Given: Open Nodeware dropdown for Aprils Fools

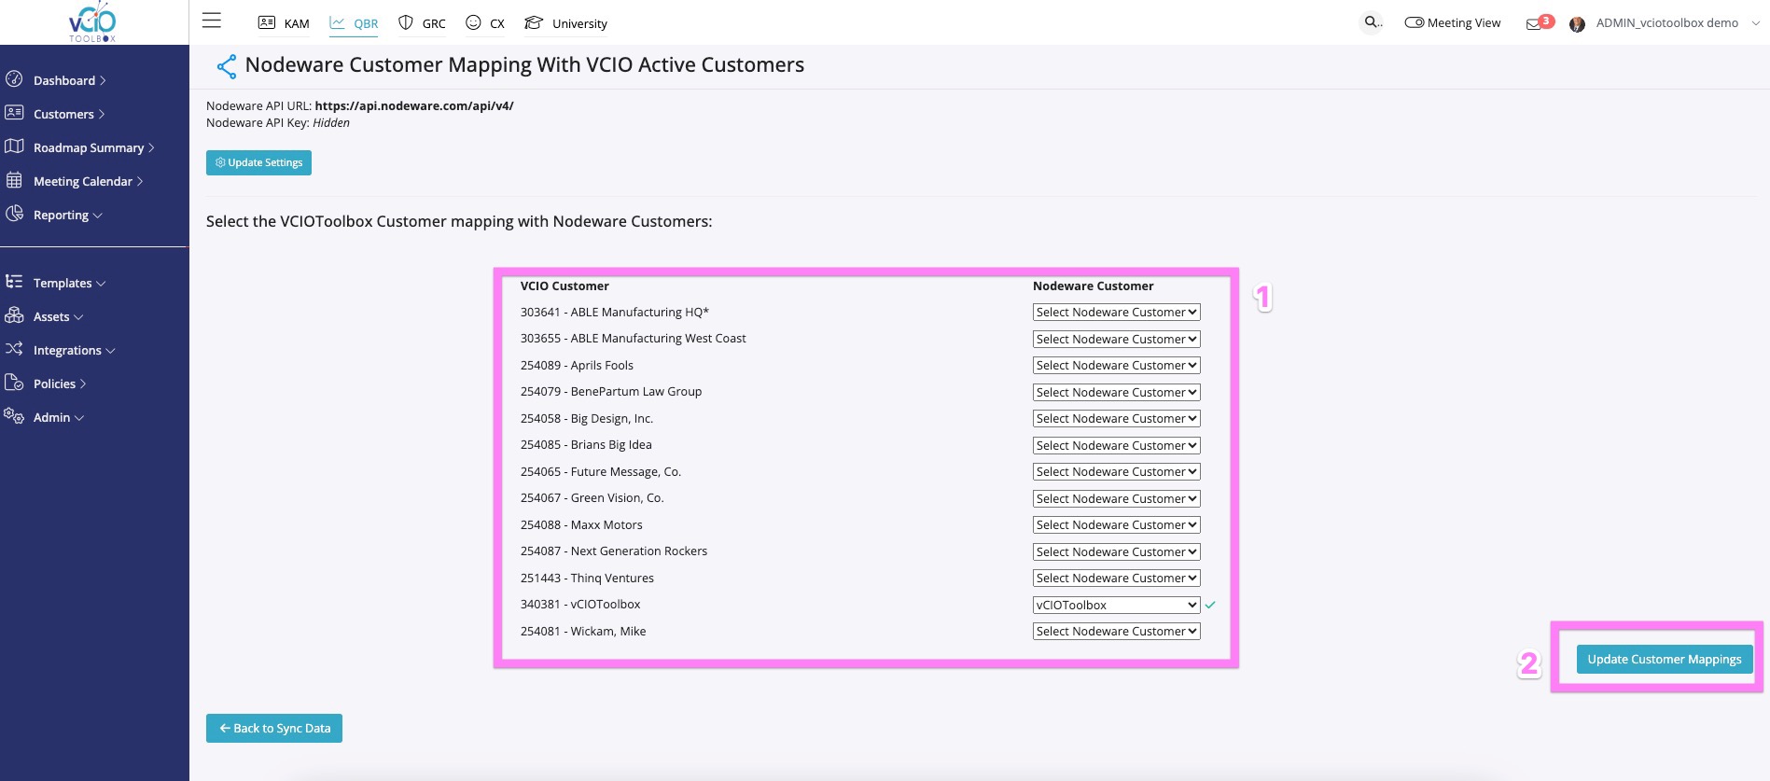Looking at the screenshot, I should pos(1116,366).
